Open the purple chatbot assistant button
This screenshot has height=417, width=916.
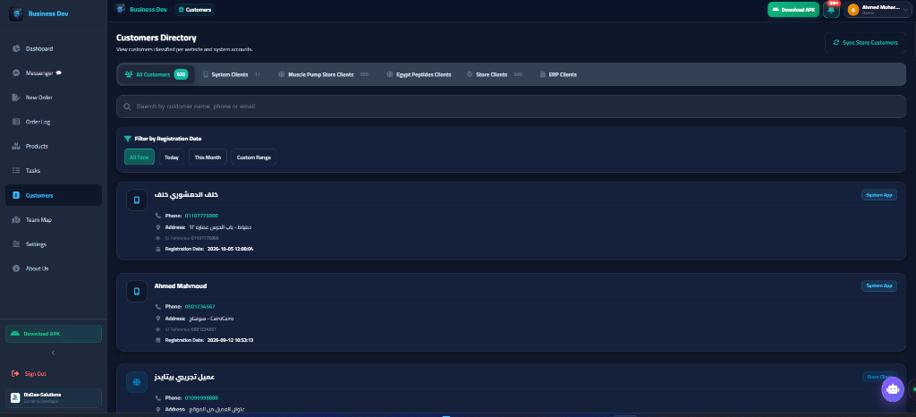point(892,388)
